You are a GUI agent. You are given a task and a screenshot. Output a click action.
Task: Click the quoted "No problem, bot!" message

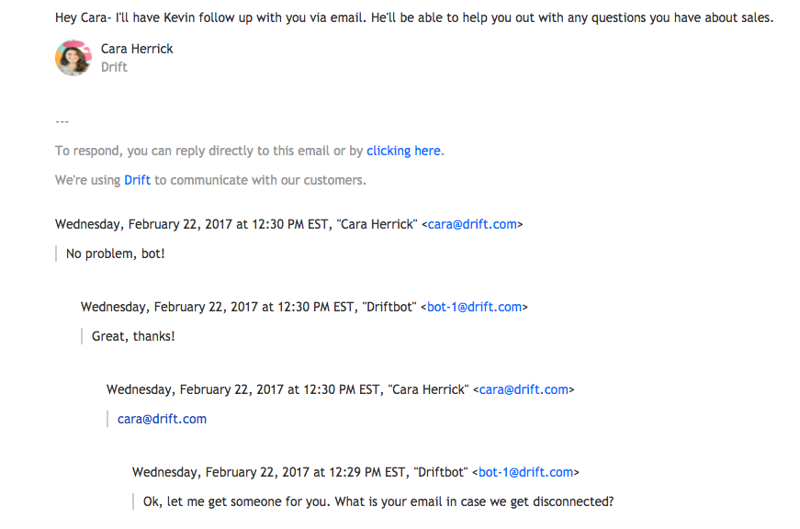point(116,254)
